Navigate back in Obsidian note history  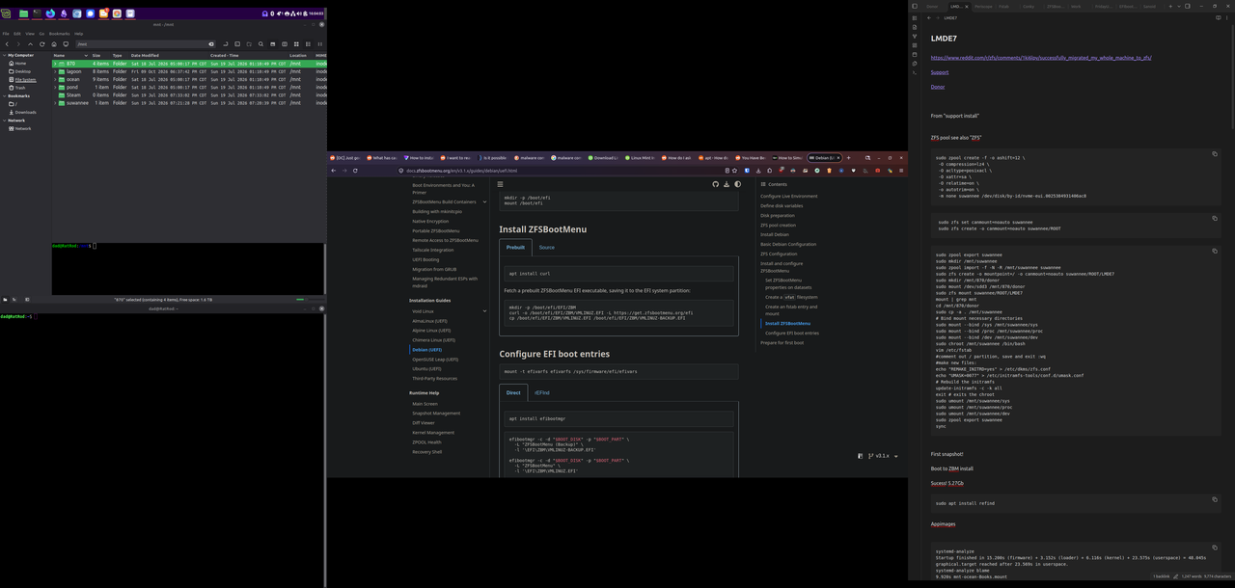(x=929, y=17)
